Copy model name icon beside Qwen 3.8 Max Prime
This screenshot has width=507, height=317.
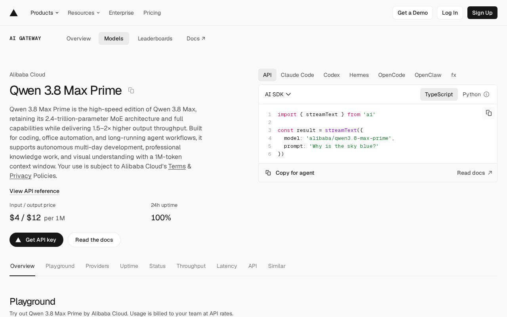131,90
